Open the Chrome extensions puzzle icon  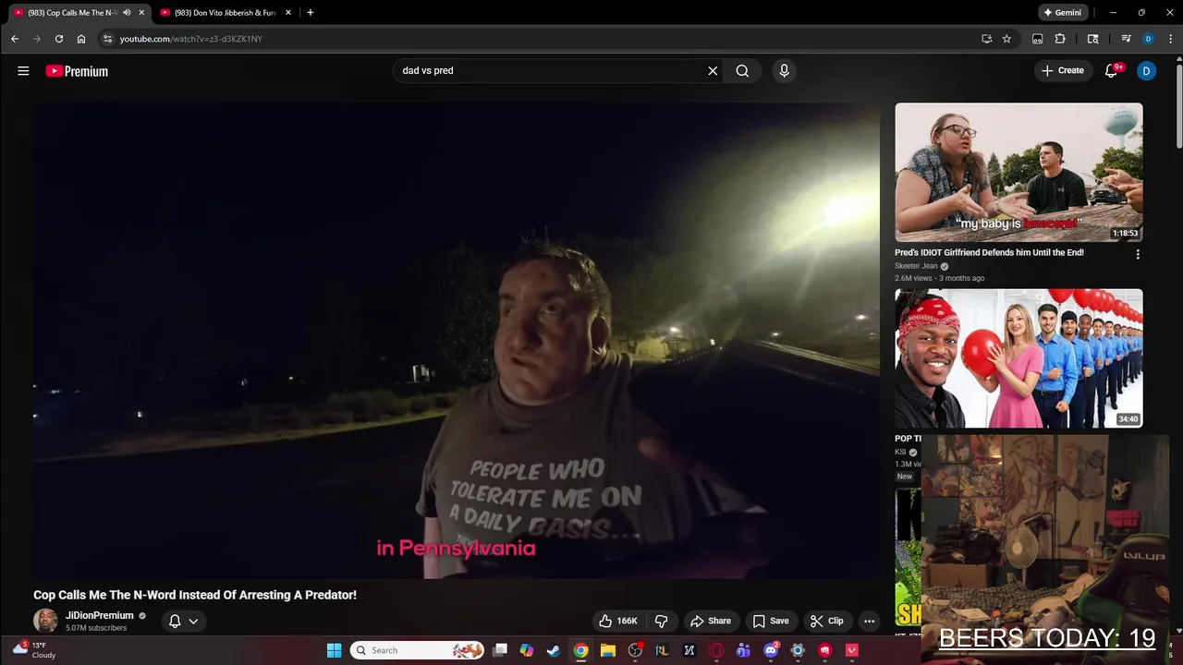point(1060,39)
